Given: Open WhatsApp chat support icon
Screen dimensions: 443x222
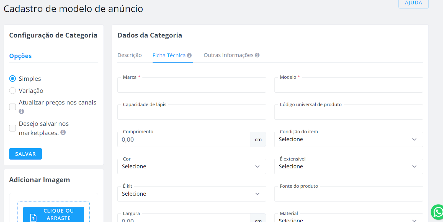Looking at the screenshot, I should click(437, 212).
